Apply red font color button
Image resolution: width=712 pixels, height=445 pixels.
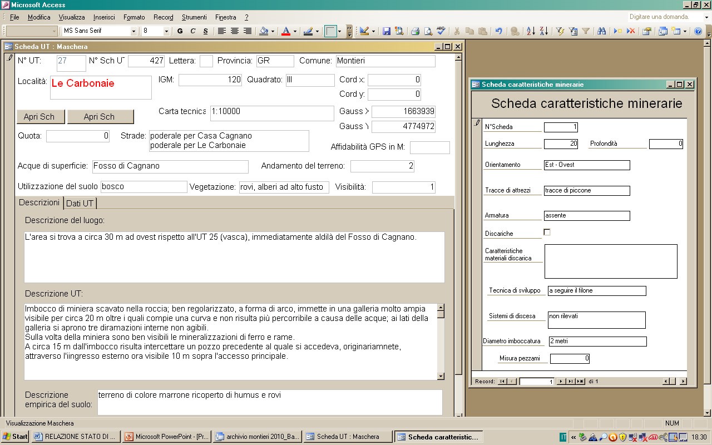(286, 31)
